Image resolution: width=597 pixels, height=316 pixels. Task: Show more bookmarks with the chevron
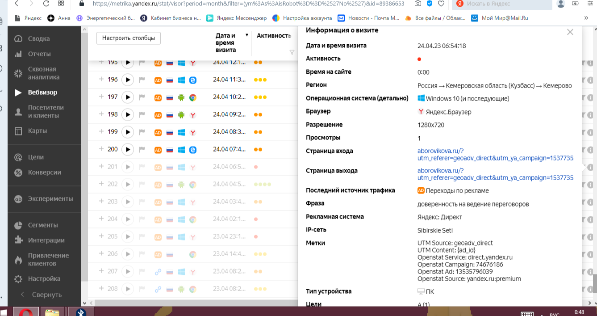click(x=586, y=18)
